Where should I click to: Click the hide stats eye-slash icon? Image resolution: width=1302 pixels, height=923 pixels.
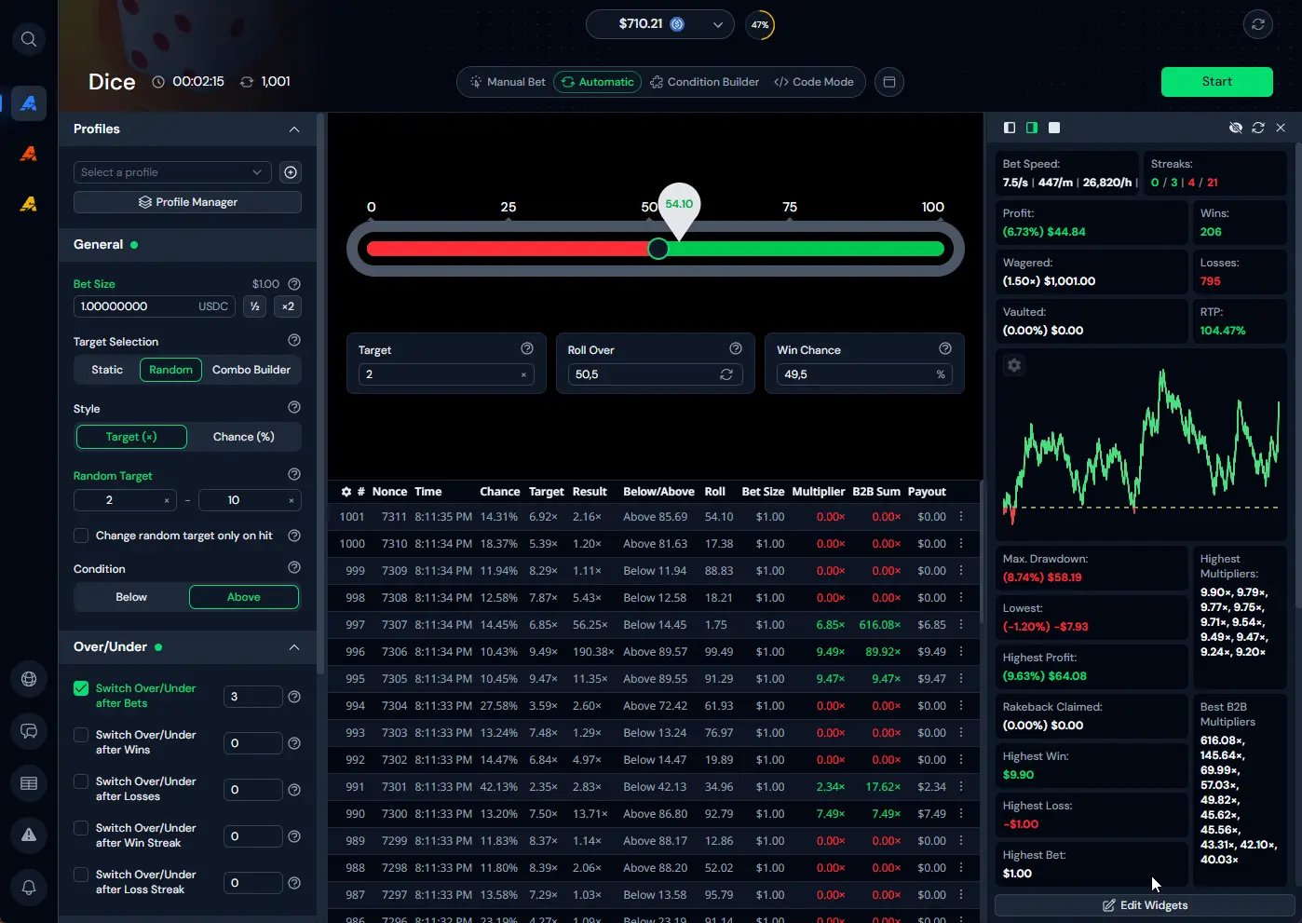[1236, 128]
